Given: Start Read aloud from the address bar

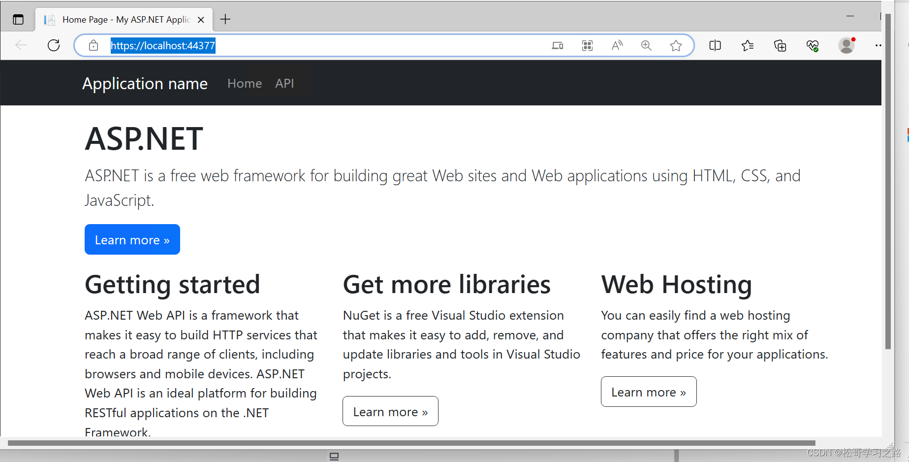Looking at the screenshot, I should pyautogui.click(x=617, y=46).
